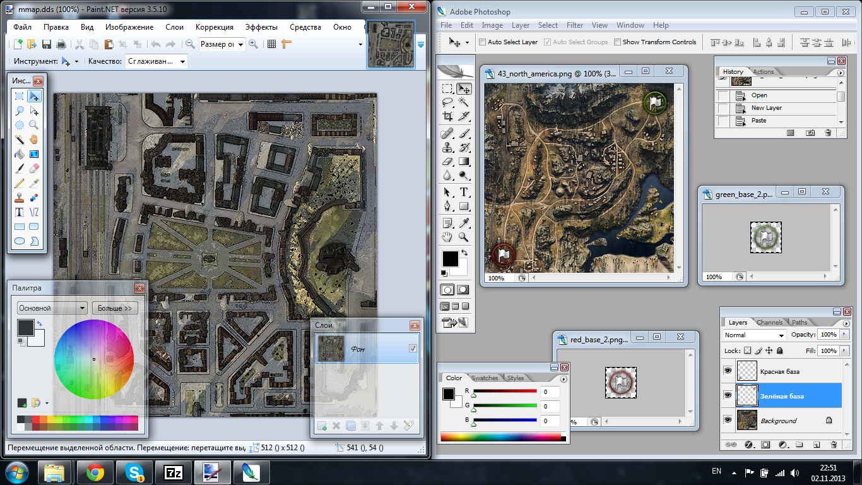Check Show Transform Controls option

point(618,42)
